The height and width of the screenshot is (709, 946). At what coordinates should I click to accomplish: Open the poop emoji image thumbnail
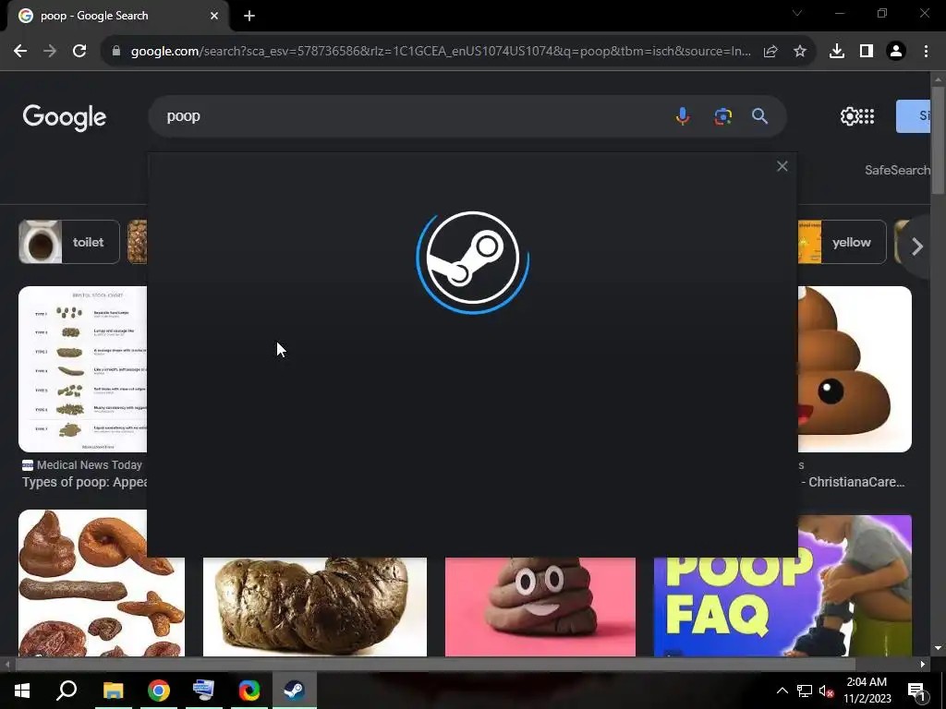pos(855,369)
